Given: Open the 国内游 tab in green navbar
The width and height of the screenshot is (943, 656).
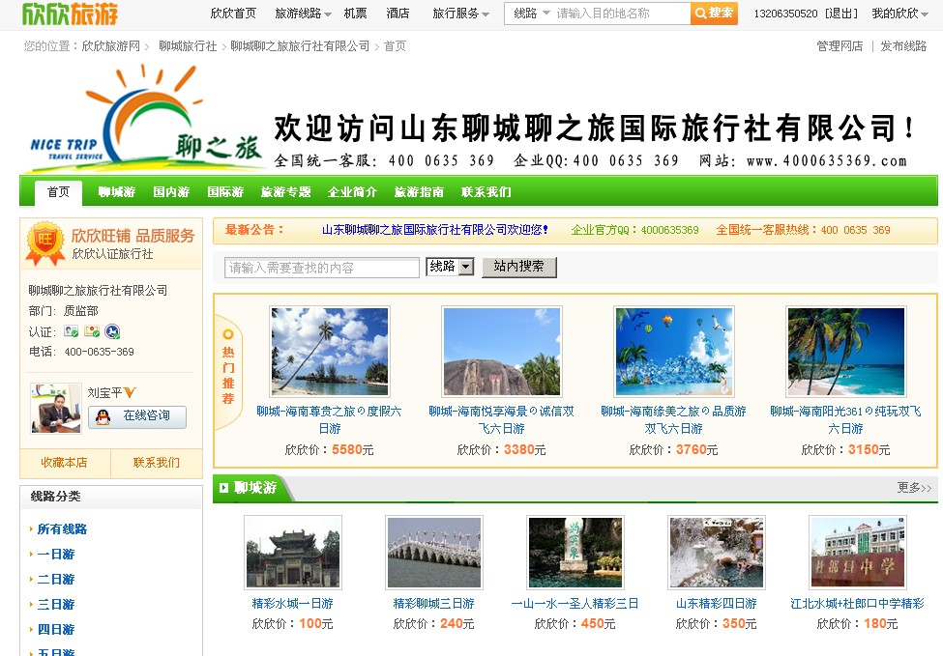Looking at the screenshot, I should pos(171,192).
